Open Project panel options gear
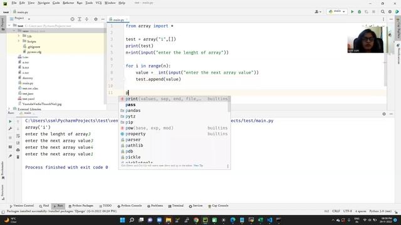401x225 pixels. (x=96, y=19)
